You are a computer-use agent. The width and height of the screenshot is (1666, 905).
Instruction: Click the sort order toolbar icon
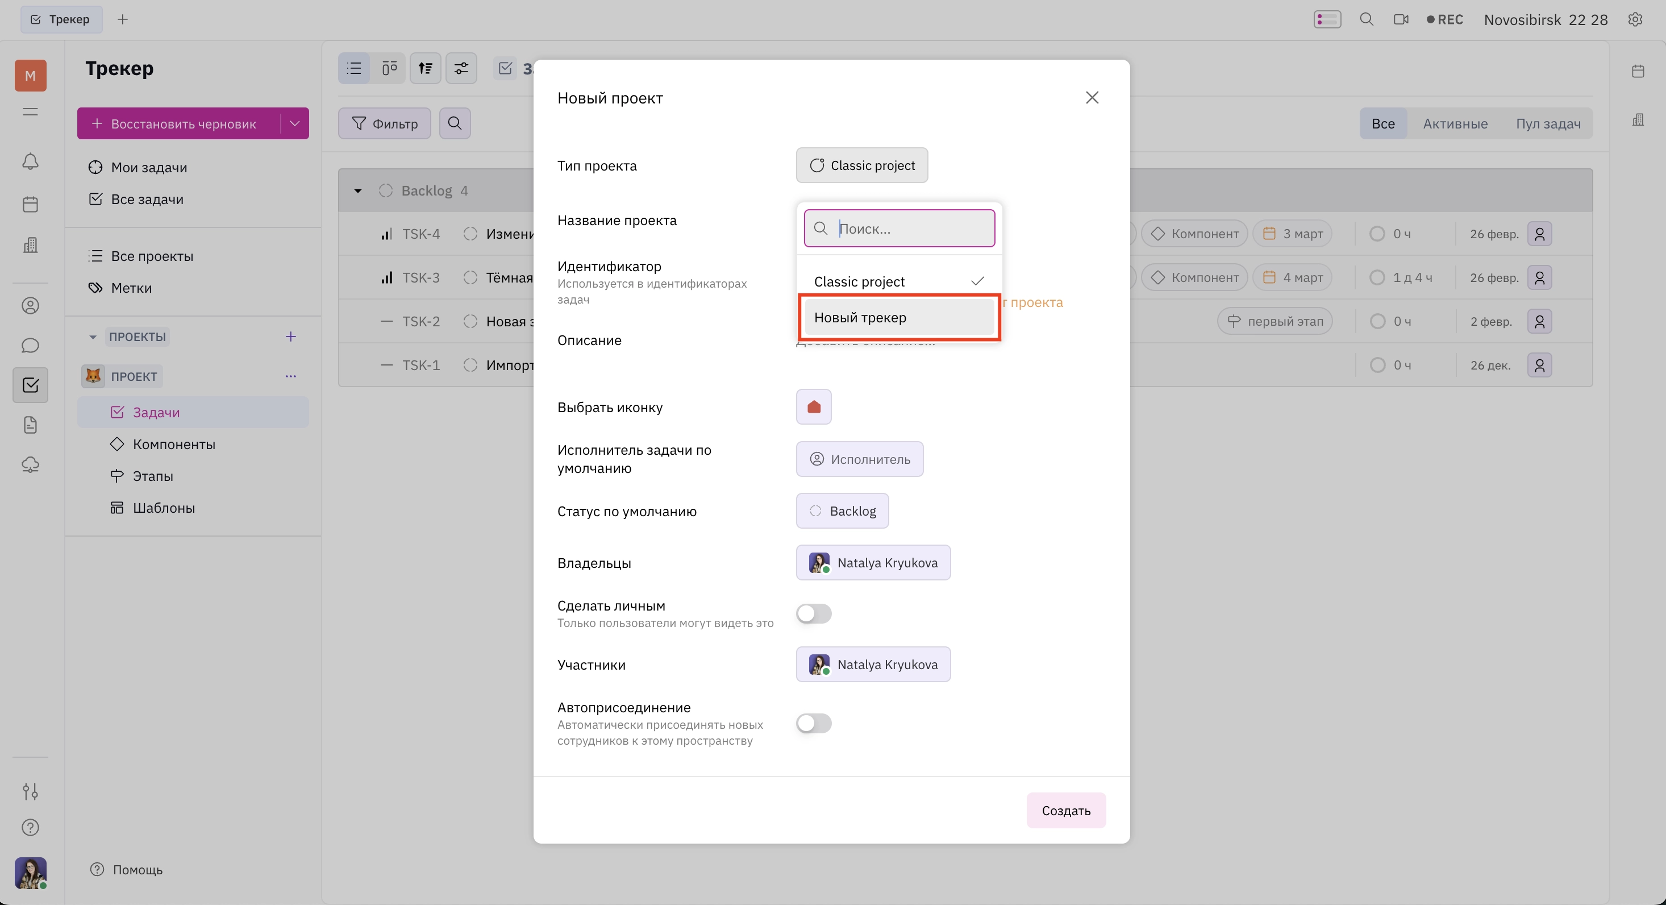pos(425,68)
